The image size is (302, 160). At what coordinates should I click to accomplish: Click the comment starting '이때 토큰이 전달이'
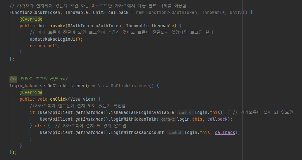(x=122, y=32)
